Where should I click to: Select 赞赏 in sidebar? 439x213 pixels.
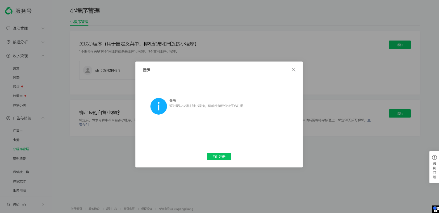16,68
